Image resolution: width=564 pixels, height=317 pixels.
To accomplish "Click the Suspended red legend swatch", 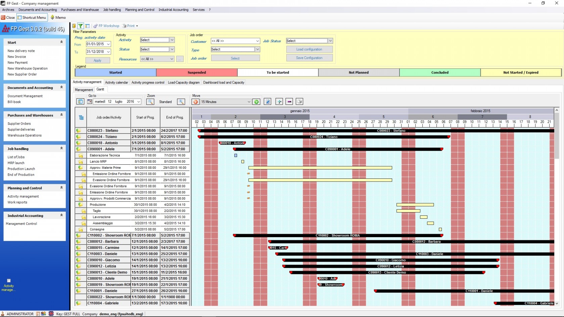I will pos(197,72).
